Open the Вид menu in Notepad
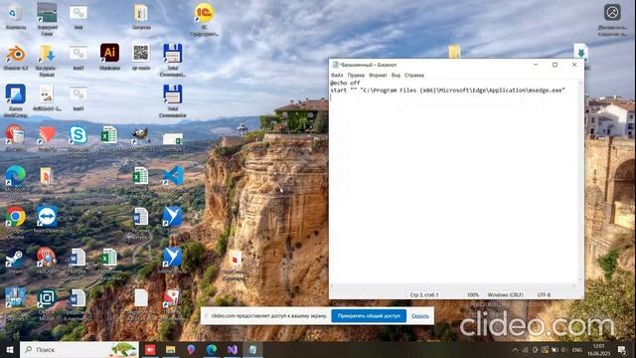This screenshot has height=358, width=636. tap(396, 76)
